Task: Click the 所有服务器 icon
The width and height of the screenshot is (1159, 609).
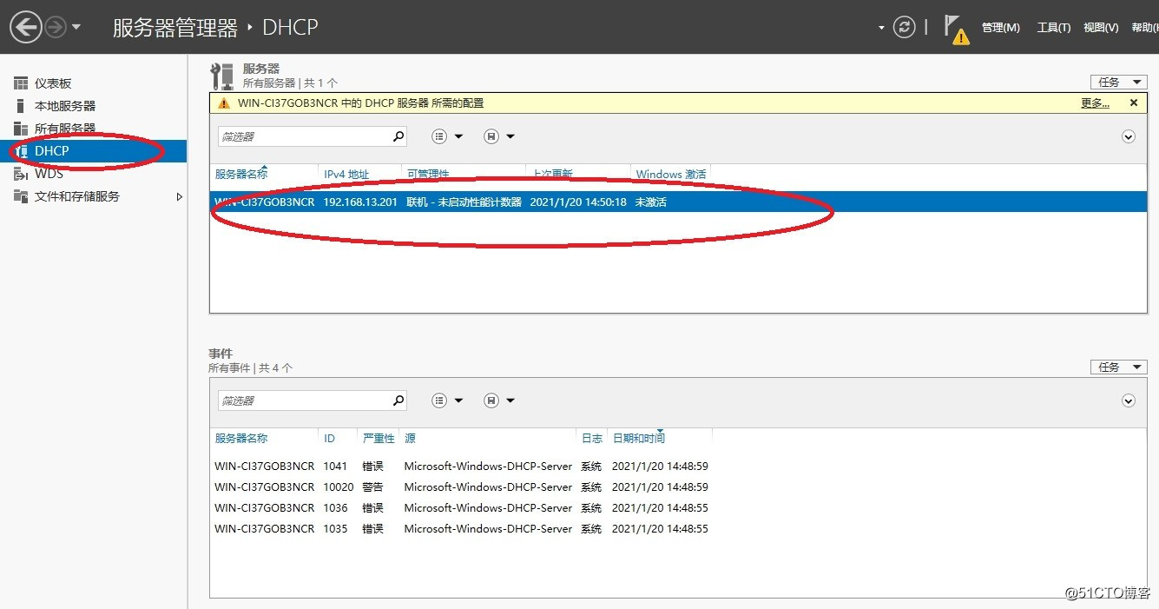Action: (21, 129)
